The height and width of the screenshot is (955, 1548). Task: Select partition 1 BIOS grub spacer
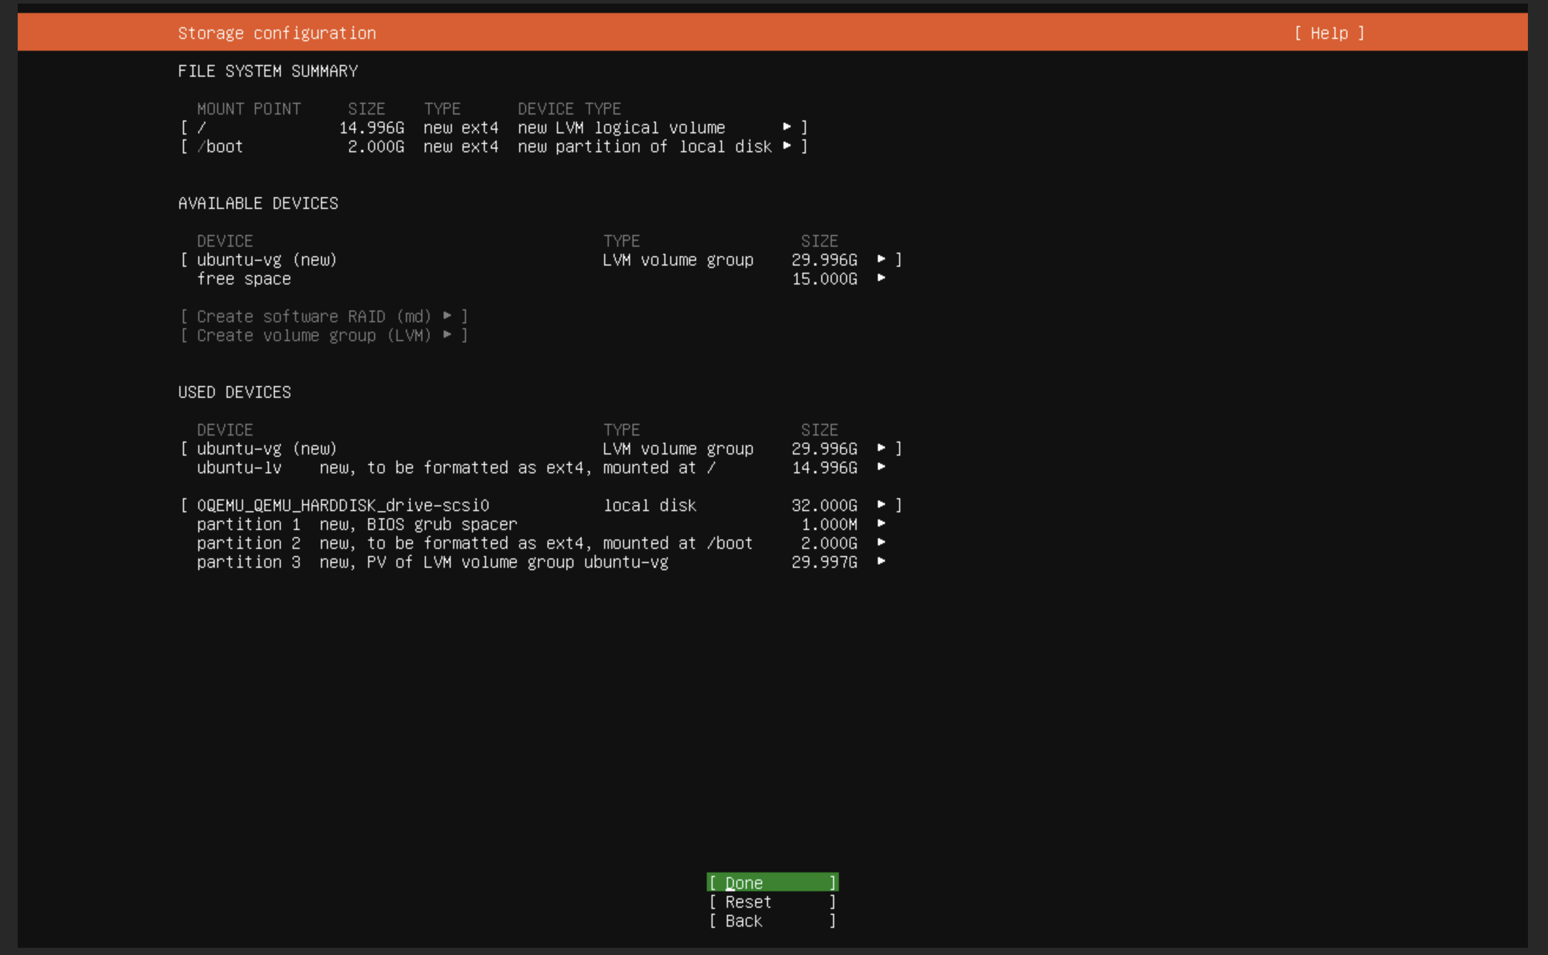541,524
